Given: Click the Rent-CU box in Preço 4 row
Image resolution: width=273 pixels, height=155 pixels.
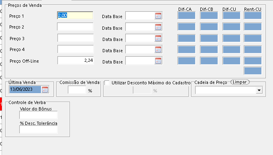Looking at the screenshot, I should (x=253, y=50).
